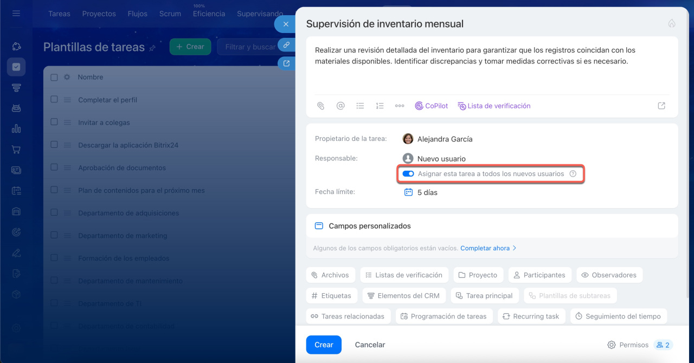Open CoPilot assistant in the editor
The width and height of the screenshot is (694, 363).
coord(432,106)
